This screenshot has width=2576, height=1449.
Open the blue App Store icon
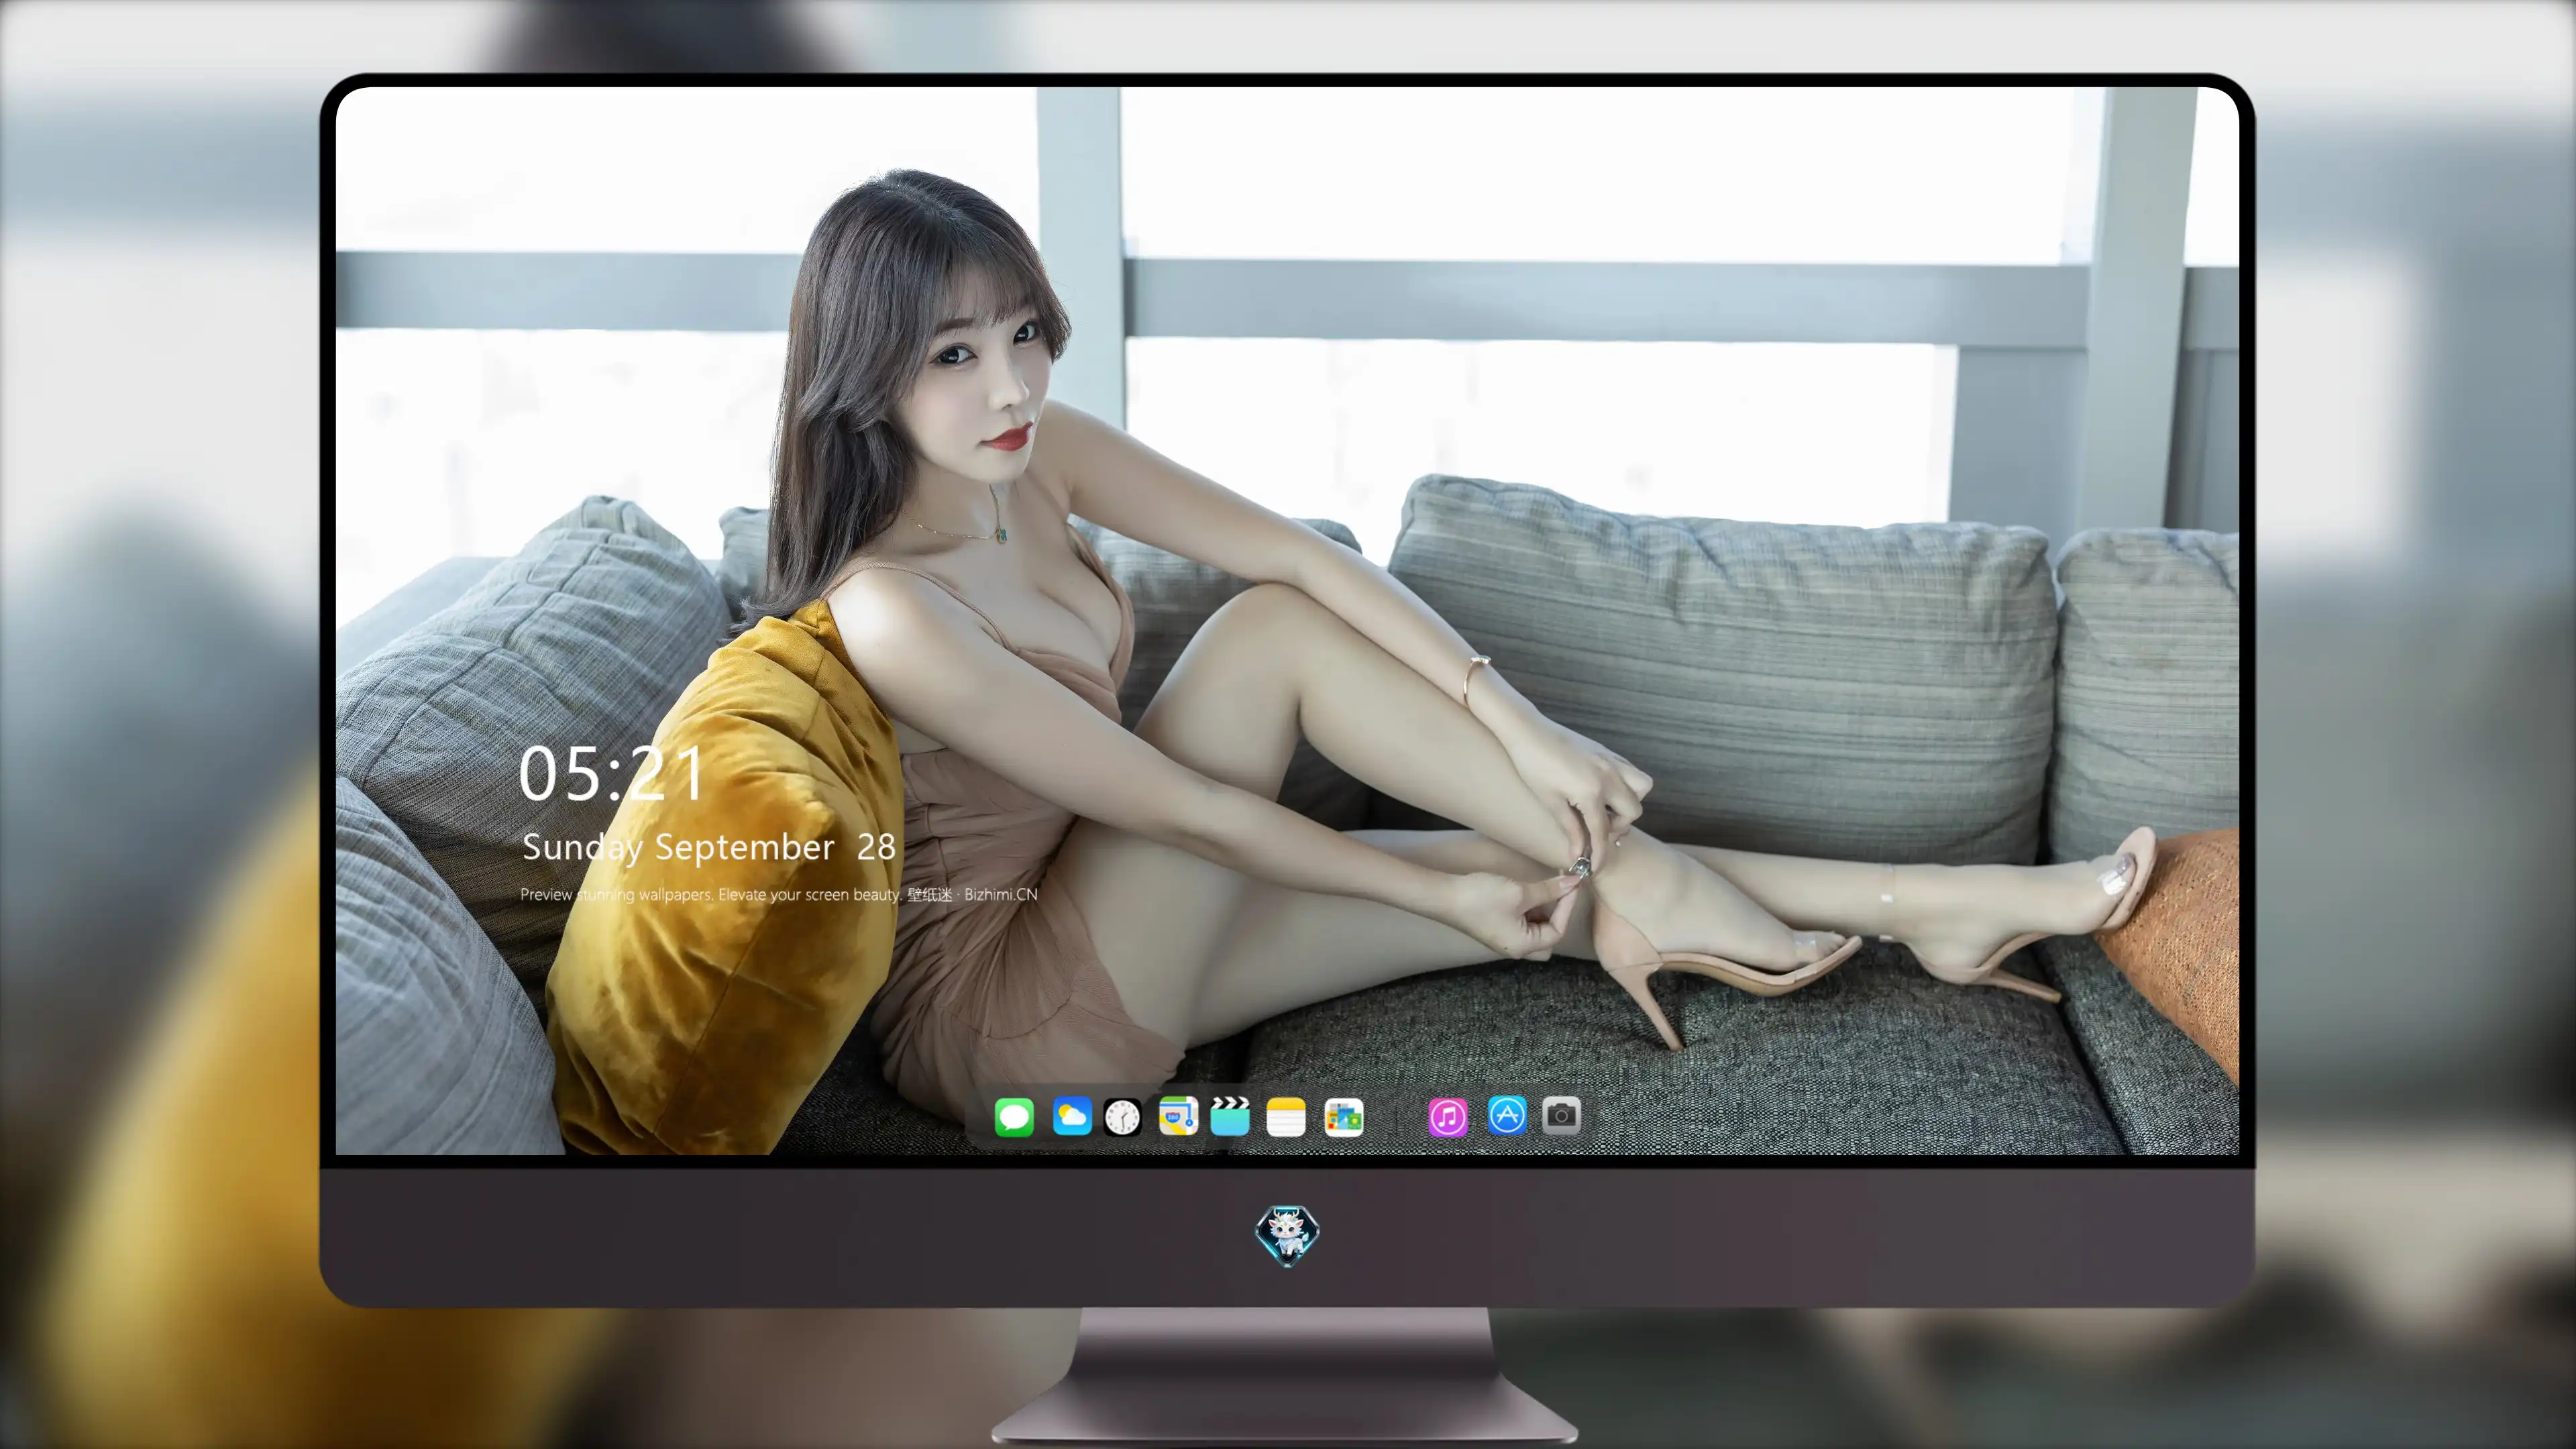click(x=1507, y=1115)
